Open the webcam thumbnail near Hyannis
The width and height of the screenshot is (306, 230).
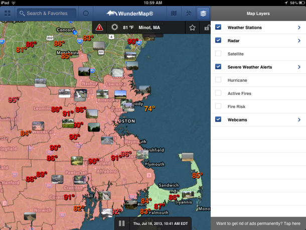[x=188, y=194]
